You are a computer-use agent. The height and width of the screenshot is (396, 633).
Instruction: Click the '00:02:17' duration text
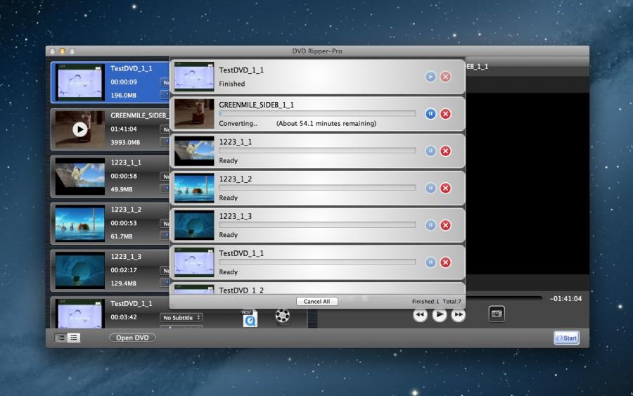click(x=124, y=270)
